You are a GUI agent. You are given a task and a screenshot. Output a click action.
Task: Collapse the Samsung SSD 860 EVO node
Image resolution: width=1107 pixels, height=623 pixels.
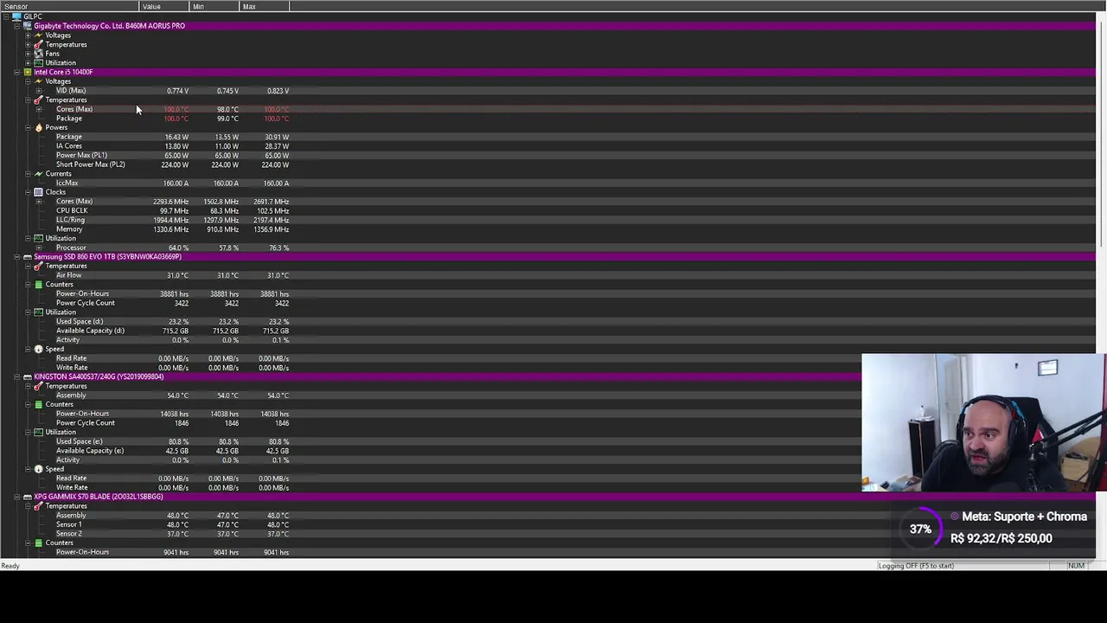point(16,257)
